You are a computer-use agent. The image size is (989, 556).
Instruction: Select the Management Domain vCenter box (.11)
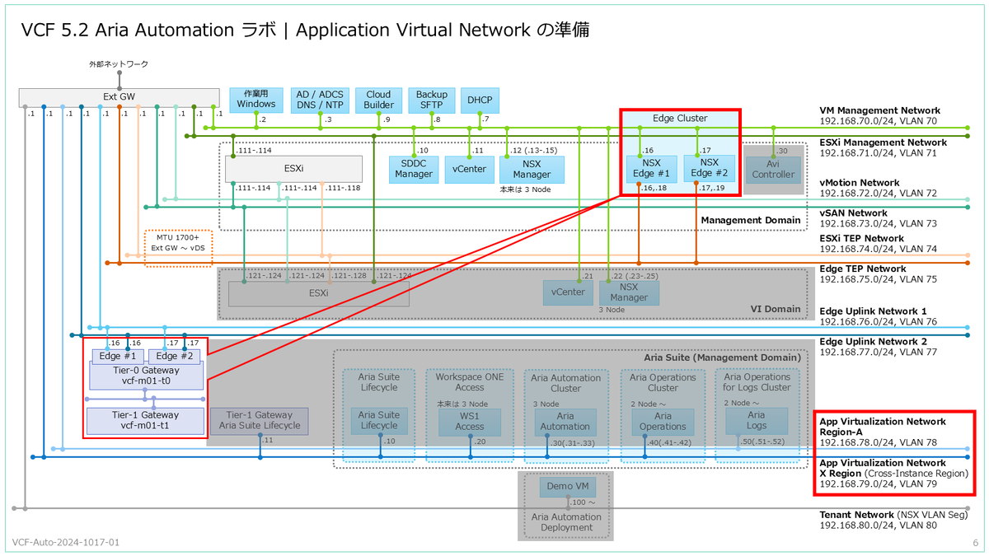pyautogui.click(x=469, y=169)
